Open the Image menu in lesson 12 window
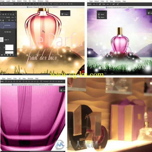This screenshot has height=152, width=152. (2, 1)
